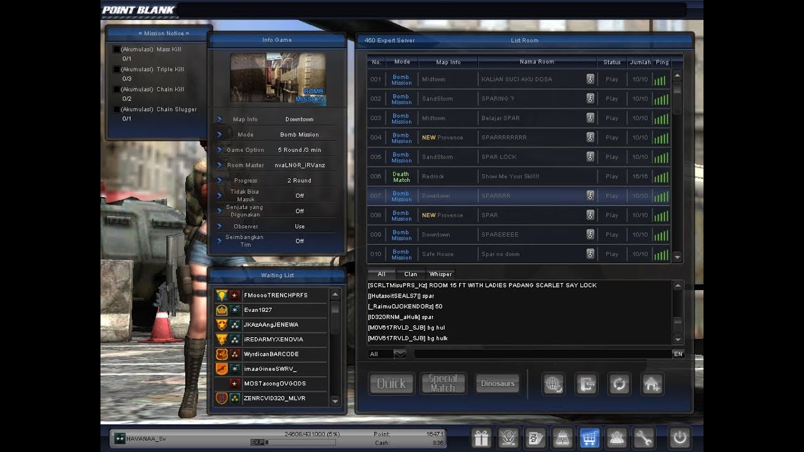Open the clan emblem icon in bottom bar
The width and height of the screenshot is (804, 452).
pyautogui.click(x=509, y=438)
